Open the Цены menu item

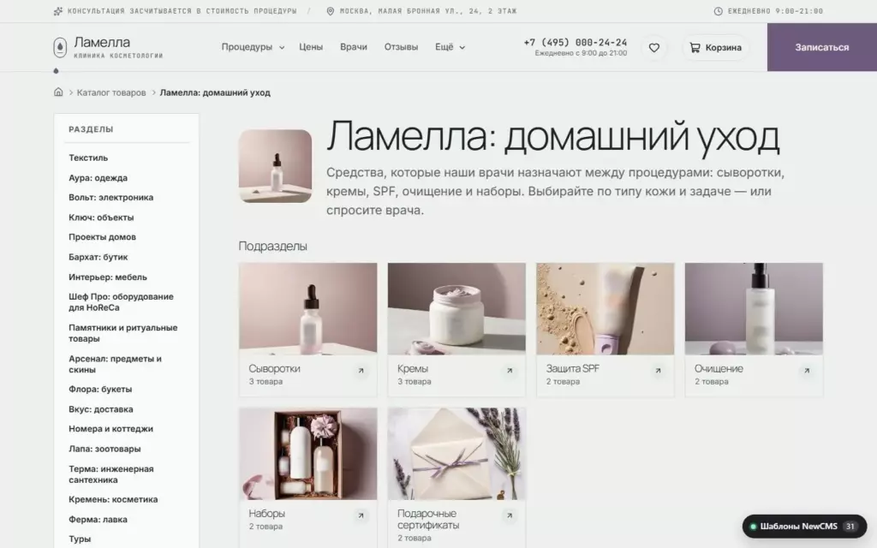(310, 47)
